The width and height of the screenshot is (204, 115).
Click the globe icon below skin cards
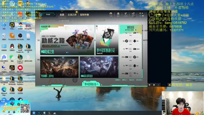pos(75,80)
